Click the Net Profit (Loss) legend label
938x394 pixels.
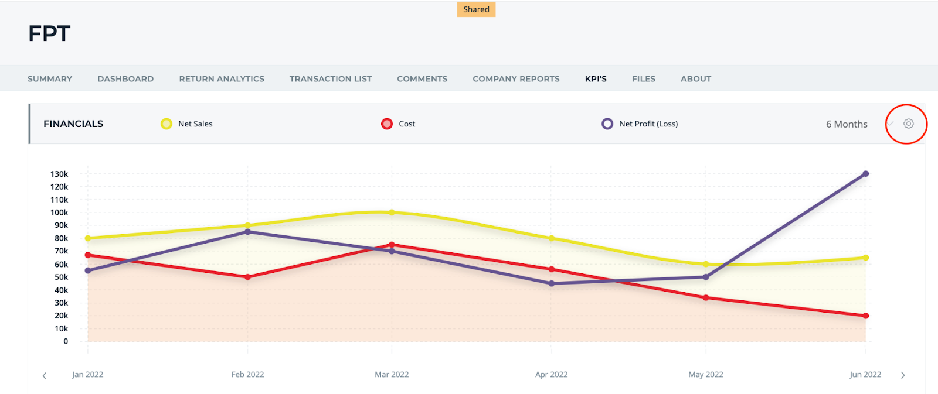[648, 124]
